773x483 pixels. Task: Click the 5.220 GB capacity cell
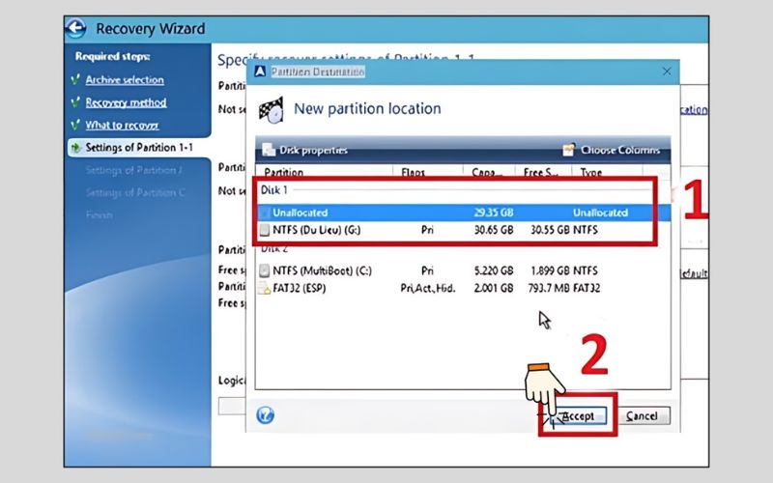tap(494, 270)
